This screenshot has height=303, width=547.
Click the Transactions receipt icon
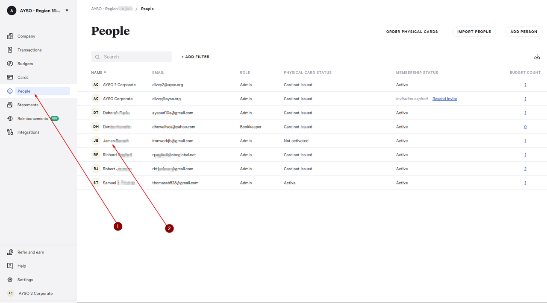coord(10,50)
